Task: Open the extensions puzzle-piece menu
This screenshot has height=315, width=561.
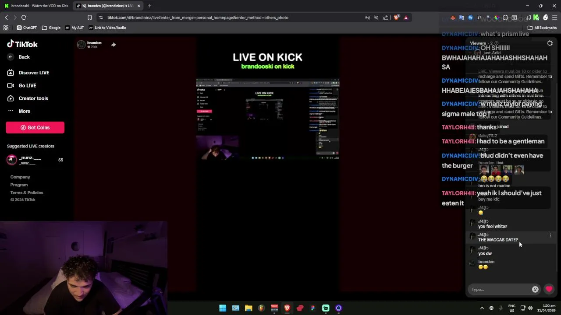Action: [x=505, y=17]
